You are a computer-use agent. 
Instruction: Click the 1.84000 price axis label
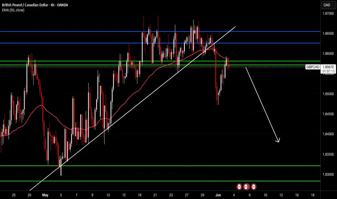click(x=328, y=134)
